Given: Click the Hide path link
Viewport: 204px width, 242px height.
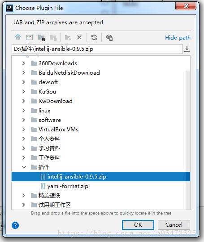Looking at the screenshot, I should pos(178,38).
